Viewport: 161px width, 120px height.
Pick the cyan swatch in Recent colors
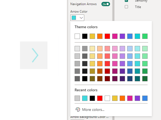point(85,98)
